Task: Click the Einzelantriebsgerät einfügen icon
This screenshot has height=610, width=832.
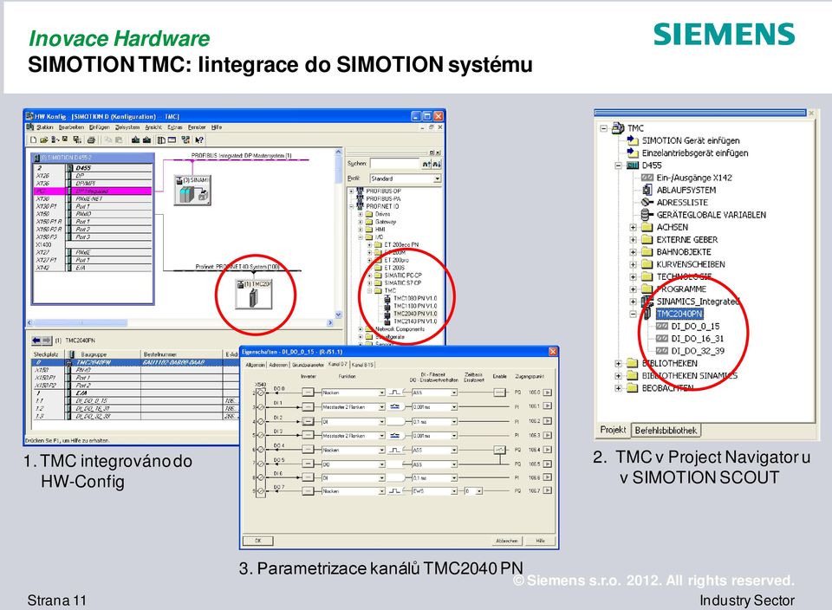Action: tap(633, 152)
